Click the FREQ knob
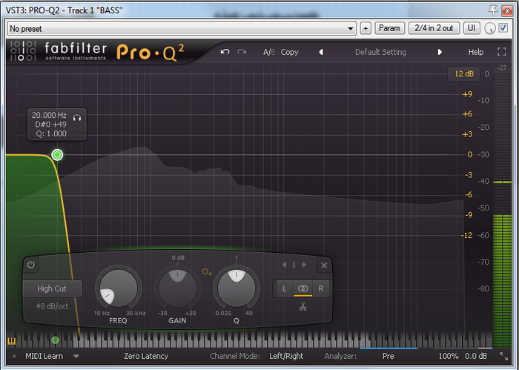 [118, 288]
